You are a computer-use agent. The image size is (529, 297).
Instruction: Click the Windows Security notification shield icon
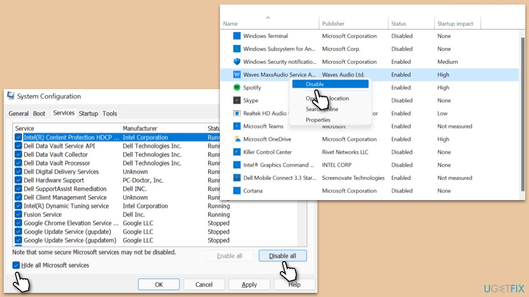(x=237, y=62)
